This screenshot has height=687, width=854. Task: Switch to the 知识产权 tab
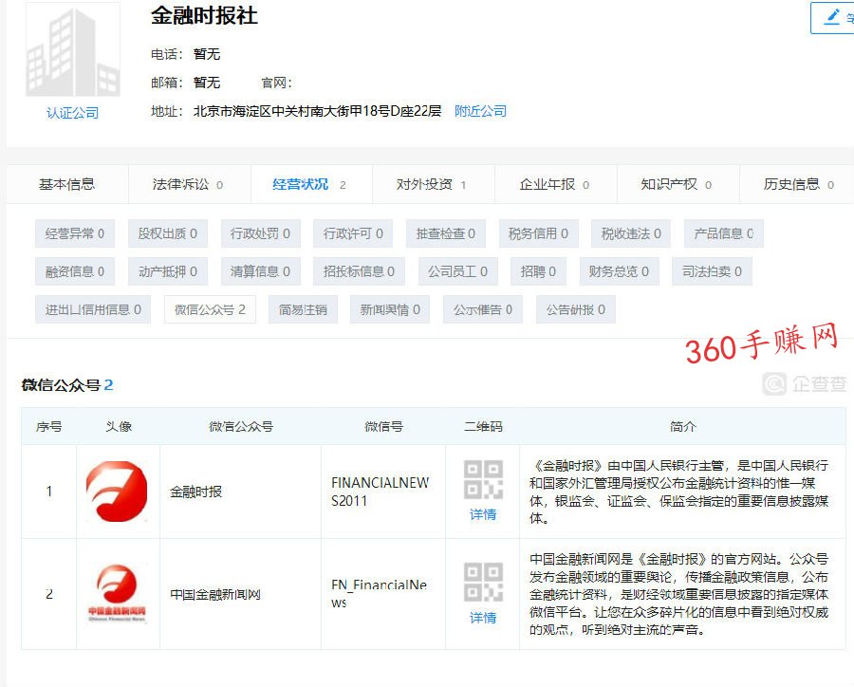677,185
